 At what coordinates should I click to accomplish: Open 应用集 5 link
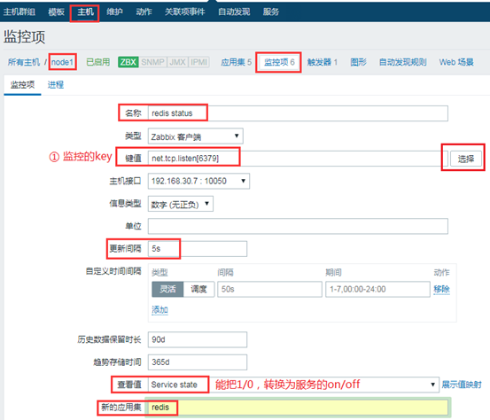236,62
